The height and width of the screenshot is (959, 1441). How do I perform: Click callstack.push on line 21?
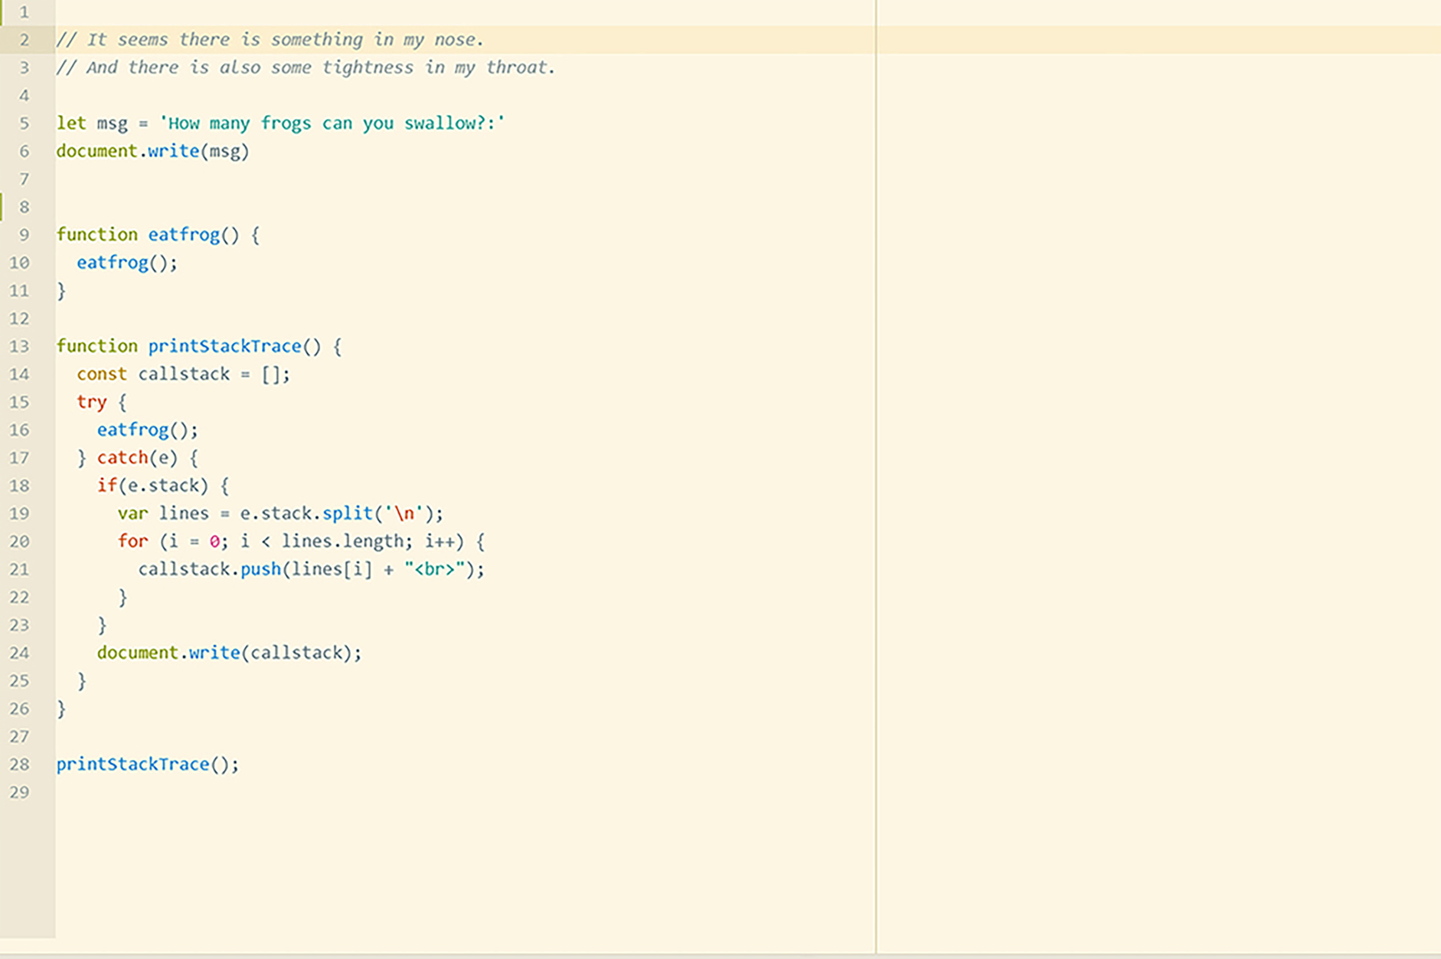[209, 570]
